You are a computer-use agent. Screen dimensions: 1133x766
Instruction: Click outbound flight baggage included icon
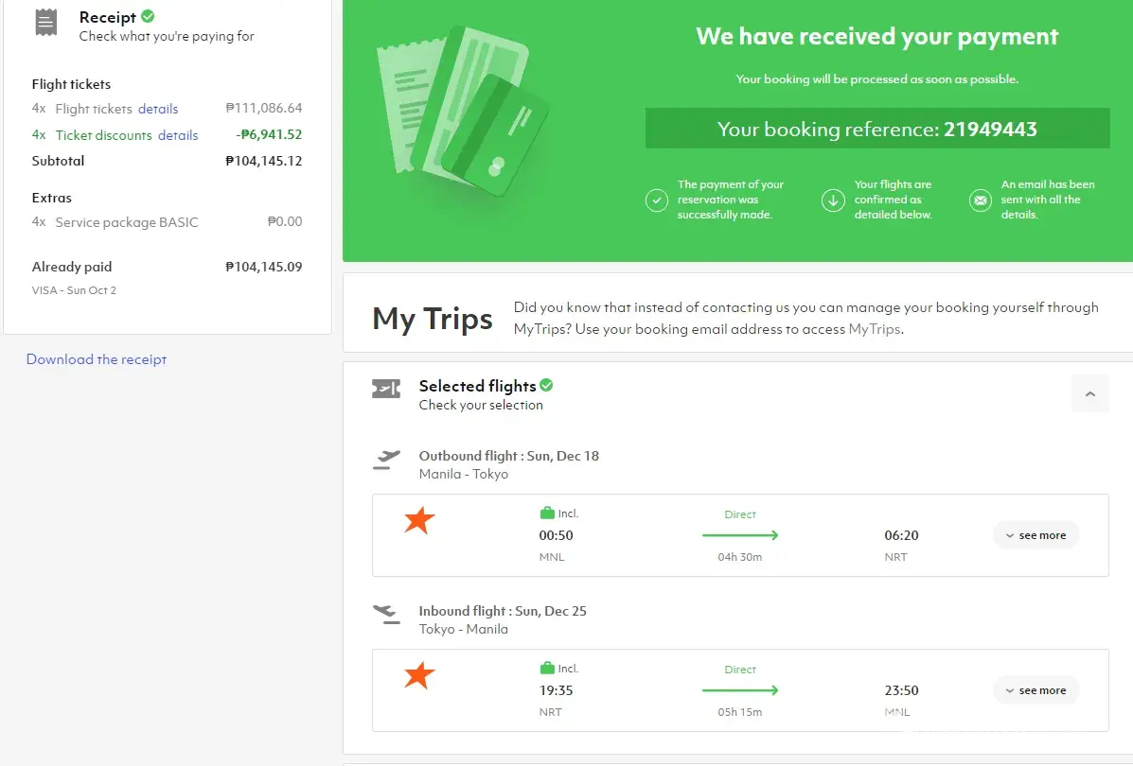(x=546, y=514)
